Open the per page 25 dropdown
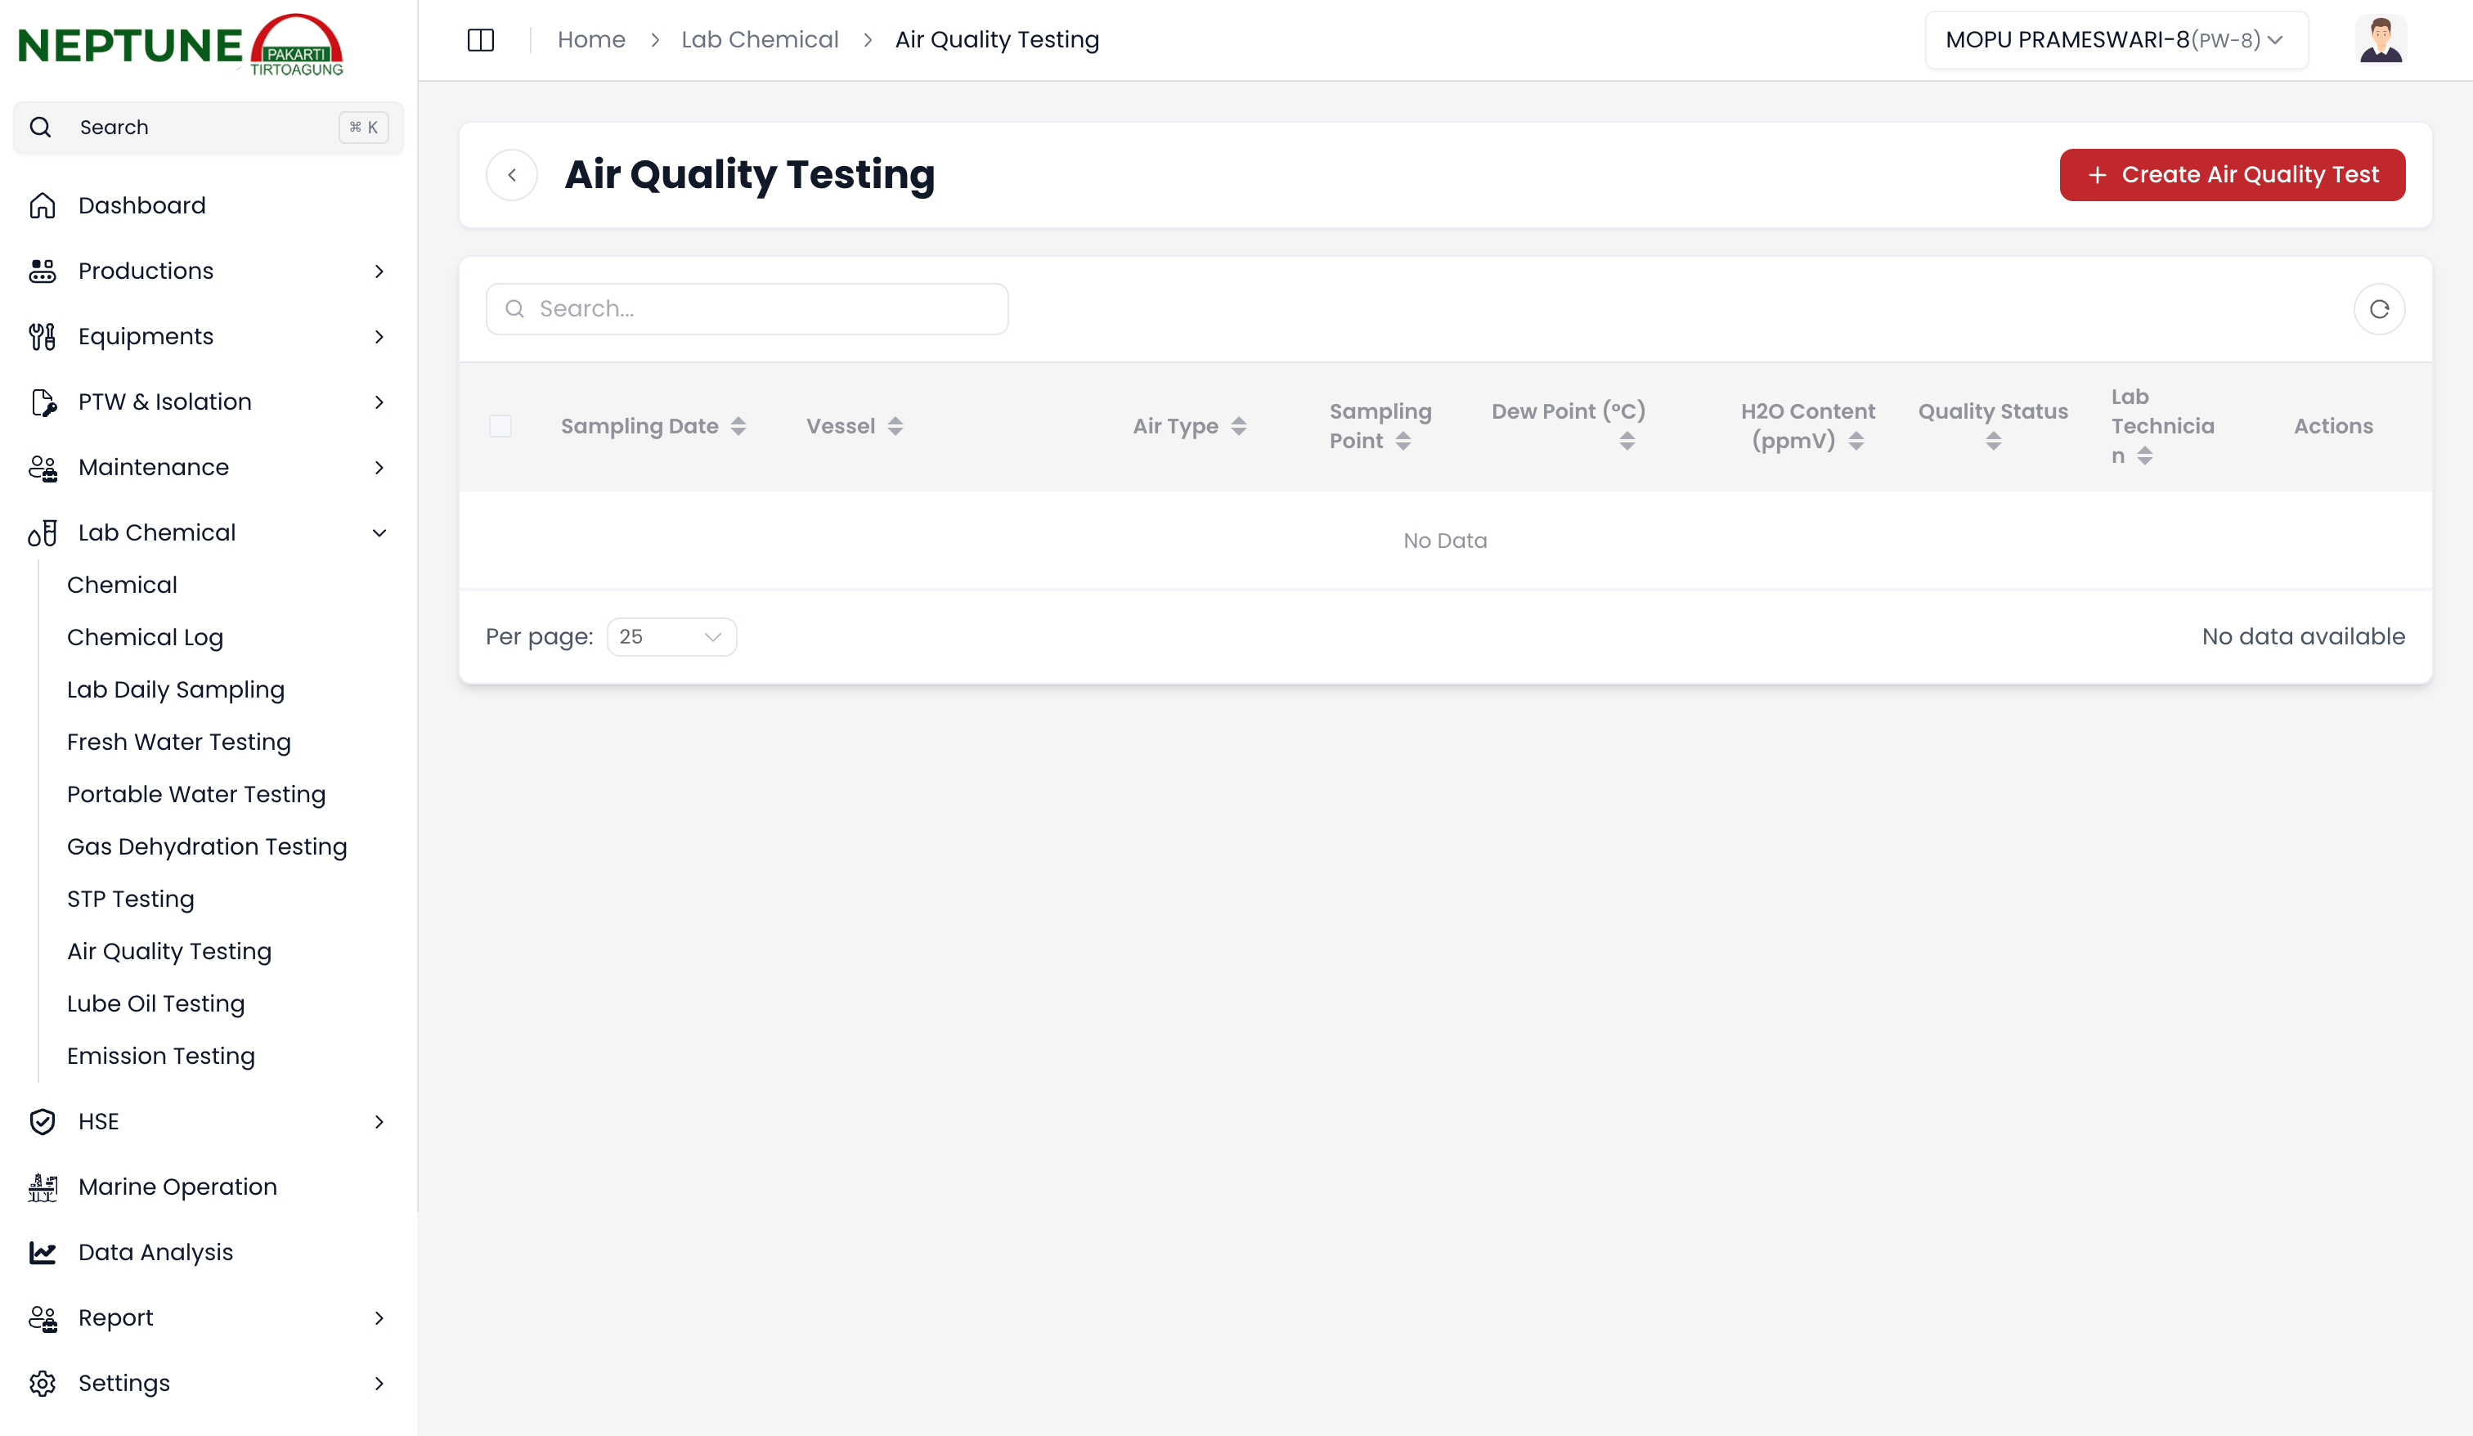The height and width of the screenshot is (1436, 2473). point(671,637)
